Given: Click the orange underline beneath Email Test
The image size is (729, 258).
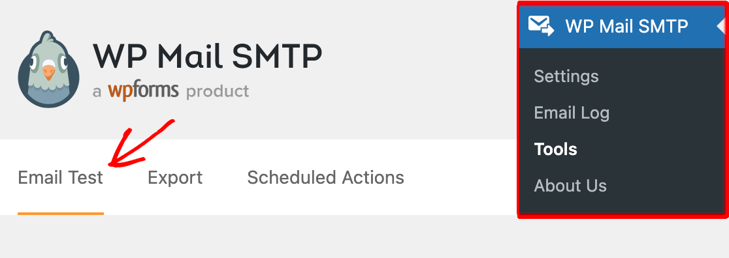Looking at the screenshot, I should pyautogui.click(x=61, y=214).
